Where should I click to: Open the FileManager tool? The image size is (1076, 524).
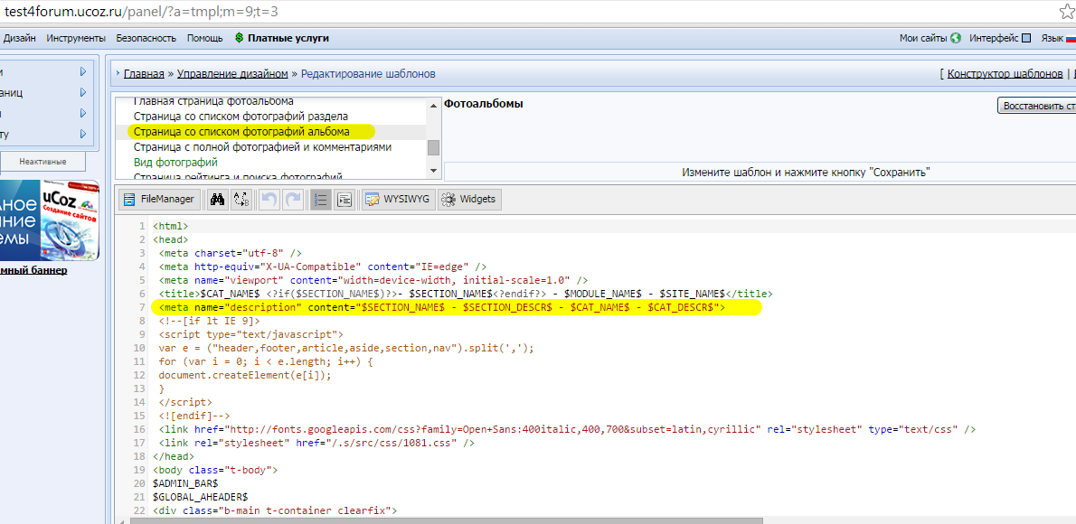pyautogui.click(x=161, y=200)
